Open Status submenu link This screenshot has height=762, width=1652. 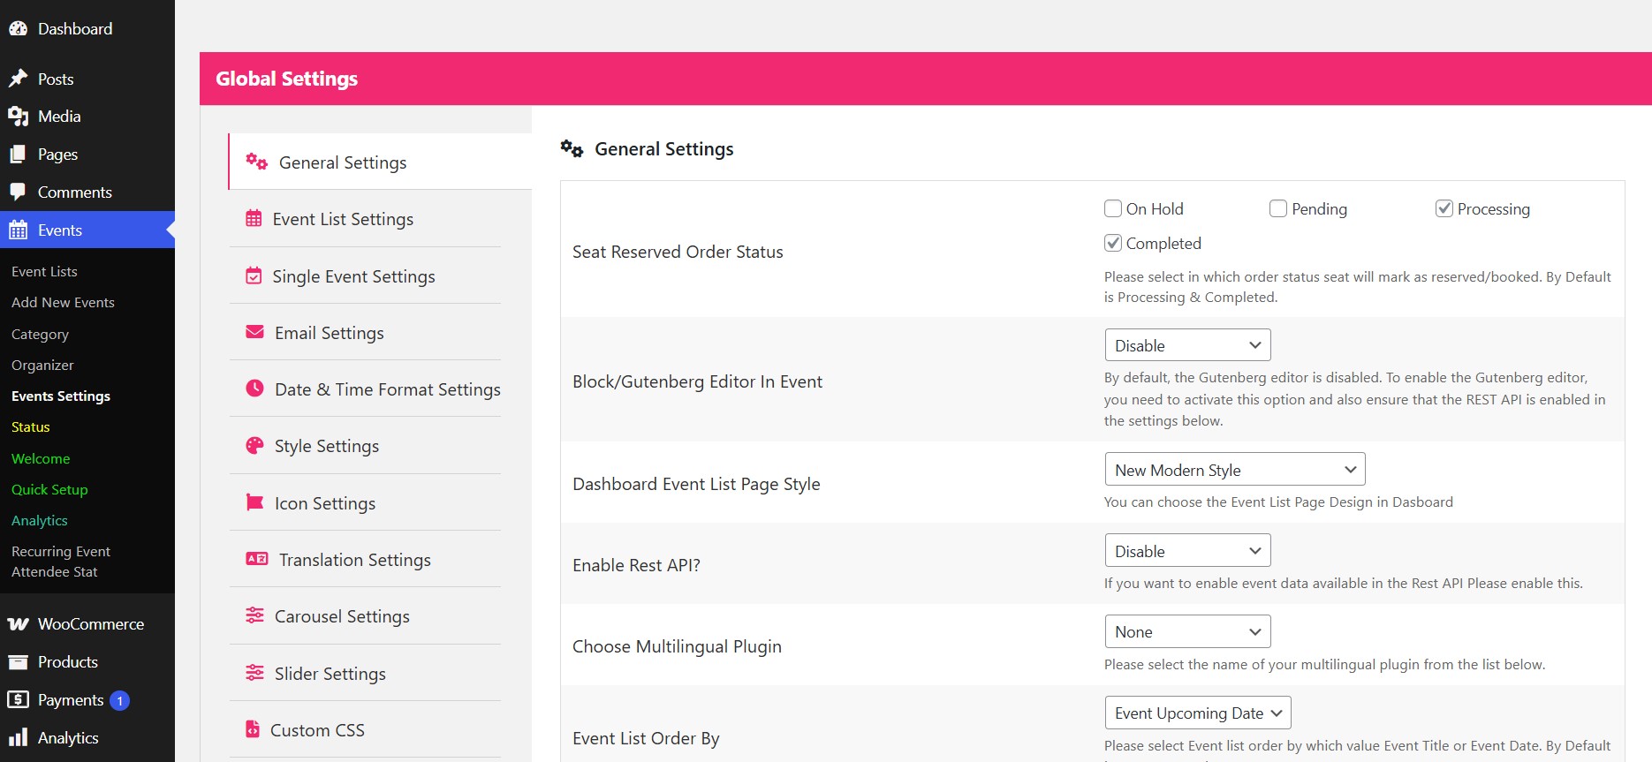pyautogui.click(x=30, y=426)
